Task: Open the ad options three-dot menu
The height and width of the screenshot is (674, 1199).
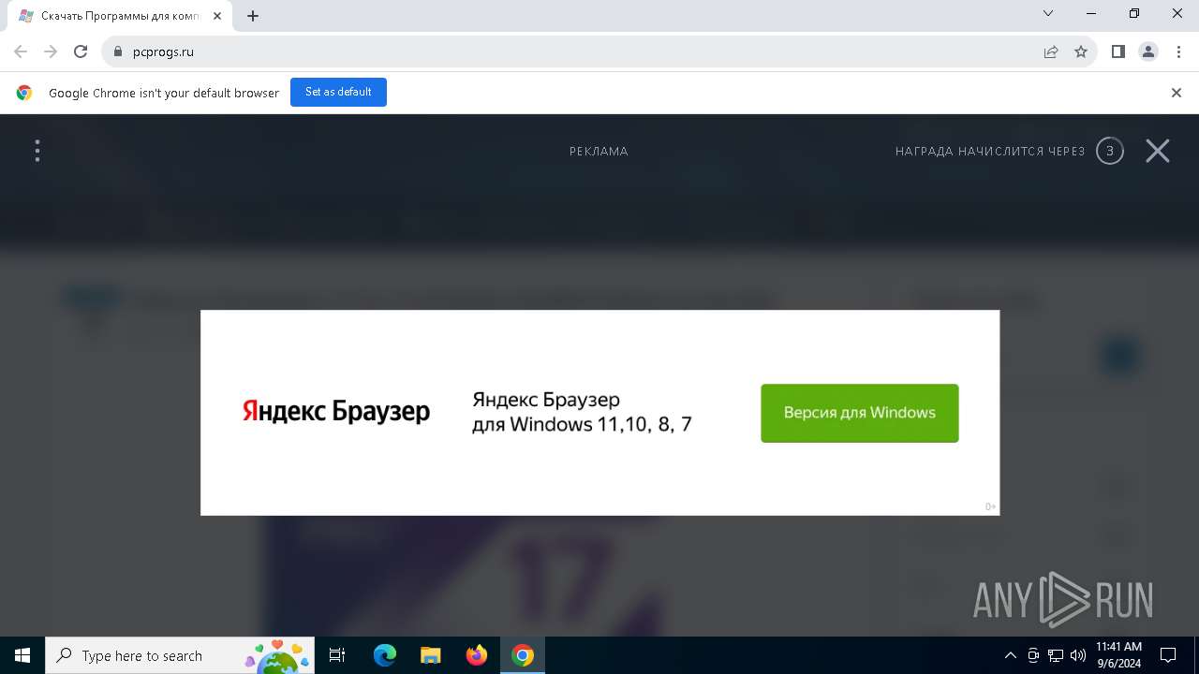Action: point(37,151)
